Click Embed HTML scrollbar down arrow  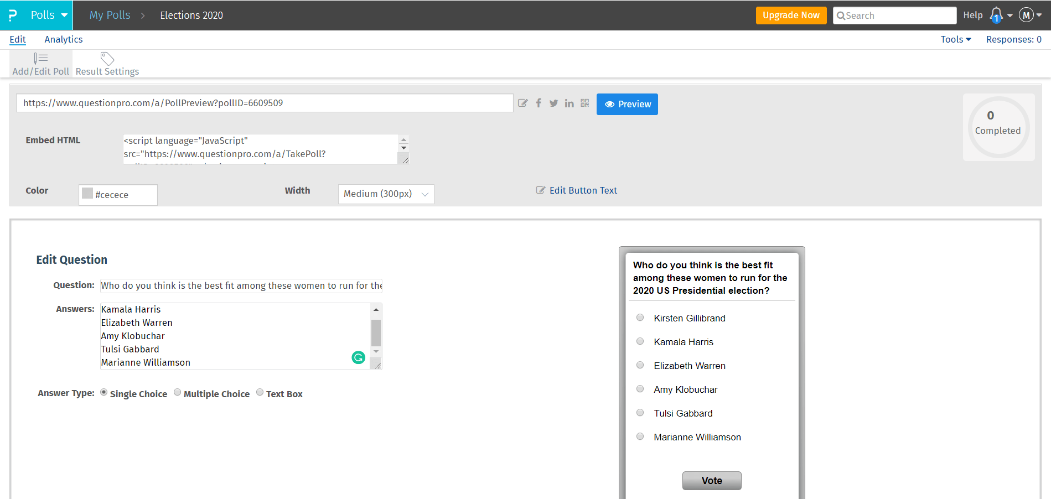[x=403, y=148]
